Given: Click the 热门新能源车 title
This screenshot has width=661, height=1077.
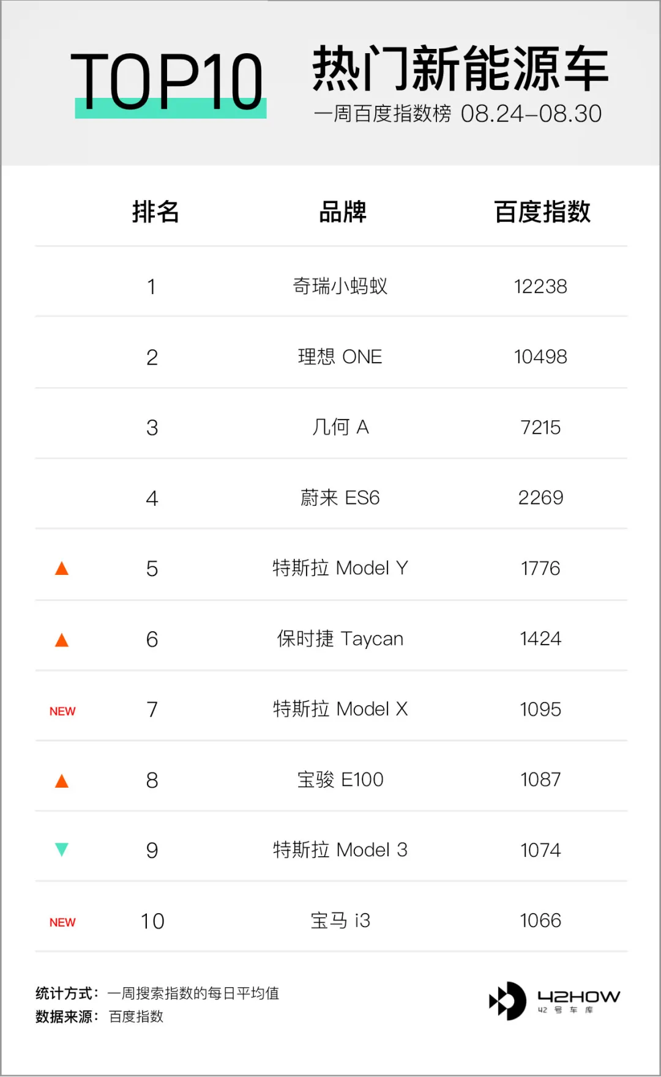Looking at the screenshot, I should pos(460,68).
